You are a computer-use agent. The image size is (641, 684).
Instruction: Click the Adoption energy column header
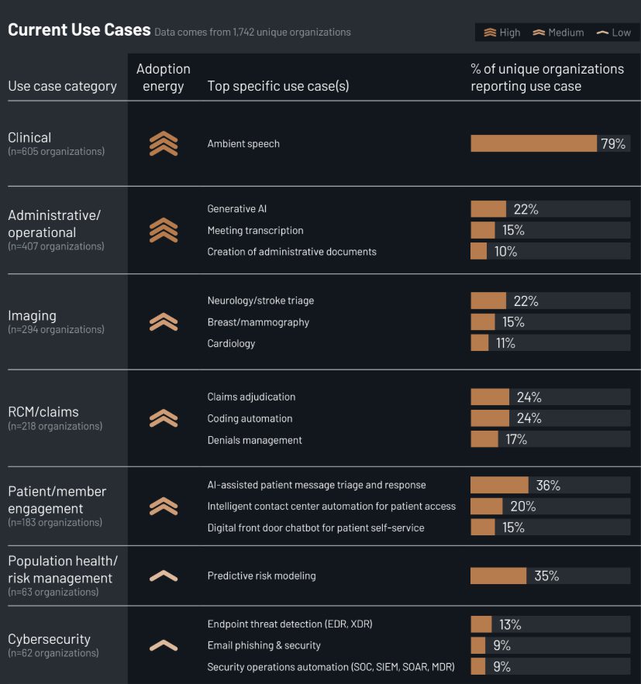(164, 77)
